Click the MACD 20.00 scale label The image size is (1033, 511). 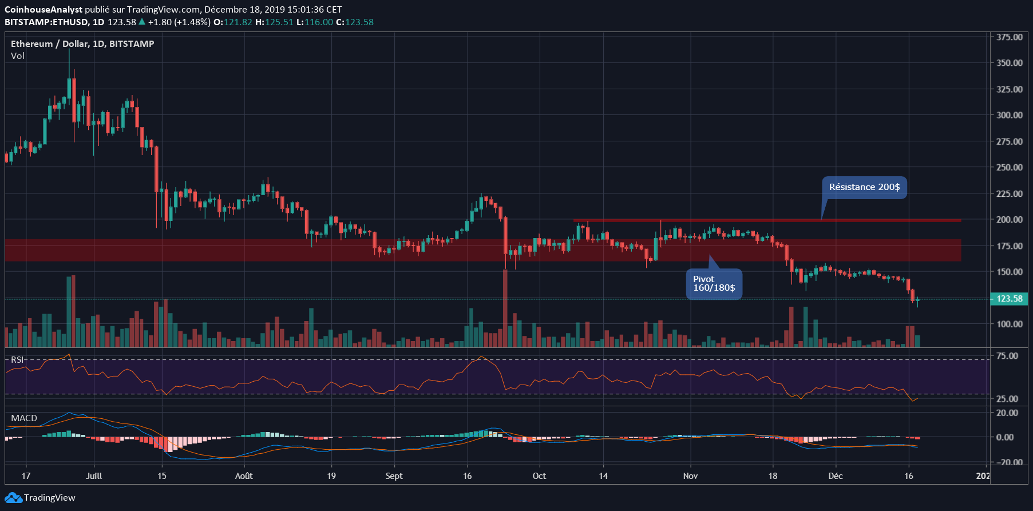pyautogui.click(x=1007, y=413)
